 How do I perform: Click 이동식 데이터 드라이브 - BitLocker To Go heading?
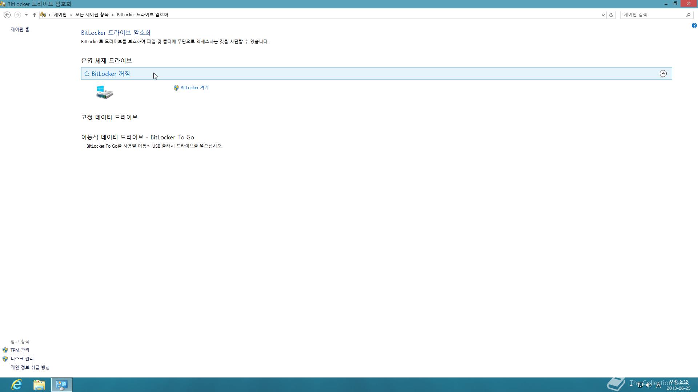138,137
